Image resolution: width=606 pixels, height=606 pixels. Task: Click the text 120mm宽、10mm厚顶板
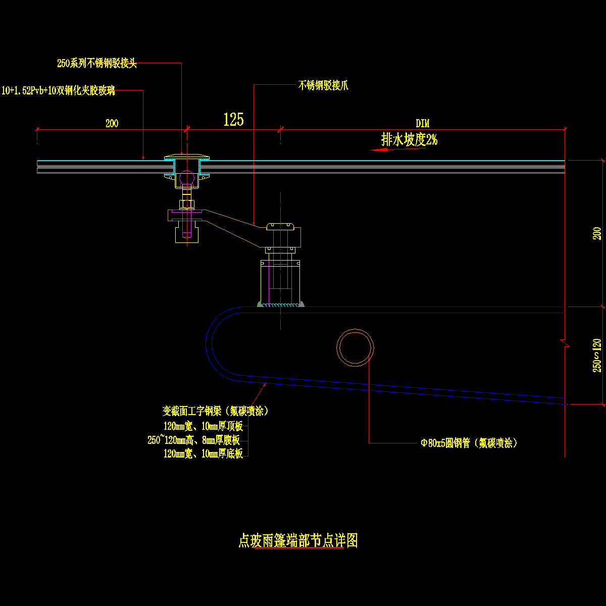pos(203,426)
